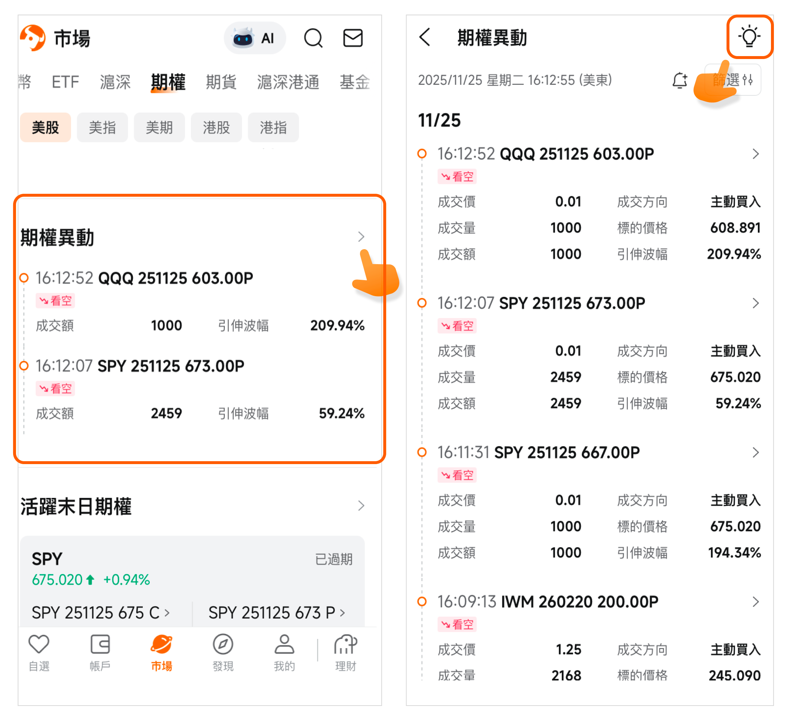The height and width of the screenshot is (722, 787).
Task: Switch to the 港股 filter chip
Action: pyautogui.click(x=216, y=127)
